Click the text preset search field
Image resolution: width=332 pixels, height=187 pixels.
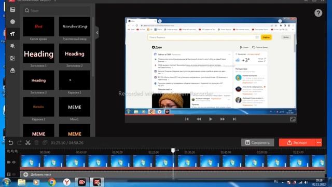tap(57, 10)
